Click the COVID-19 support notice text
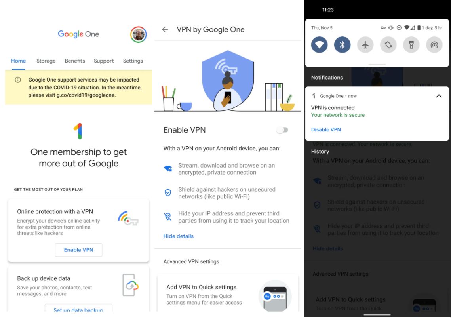Screen dimensions: 451x318 click(85, 87)
